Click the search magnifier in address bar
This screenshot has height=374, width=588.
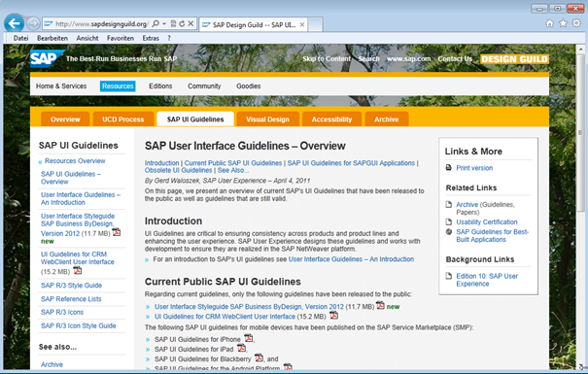pos(156,23)
